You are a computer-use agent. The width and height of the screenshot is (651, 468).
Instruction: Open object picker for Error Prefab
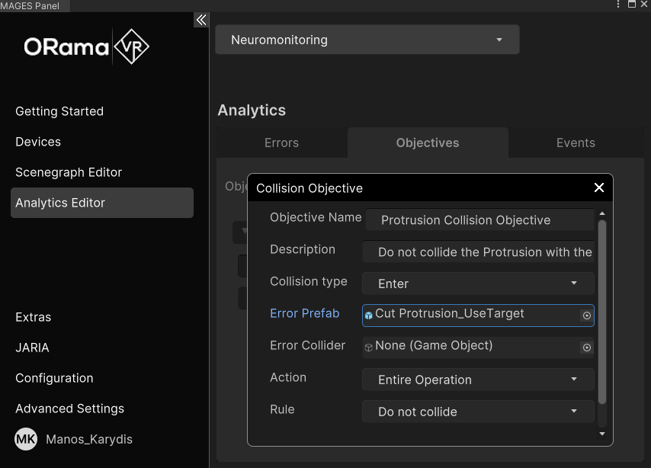pyautogui.click(x=586, y=316)
